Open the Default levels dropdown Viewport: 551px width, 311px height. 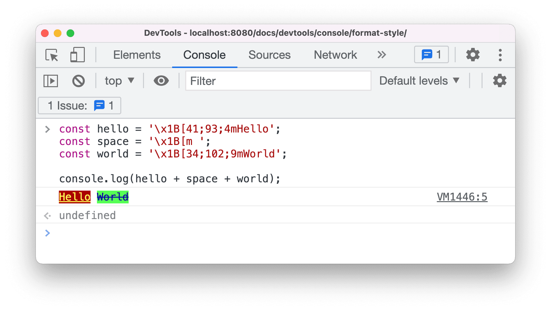point(419,80)
